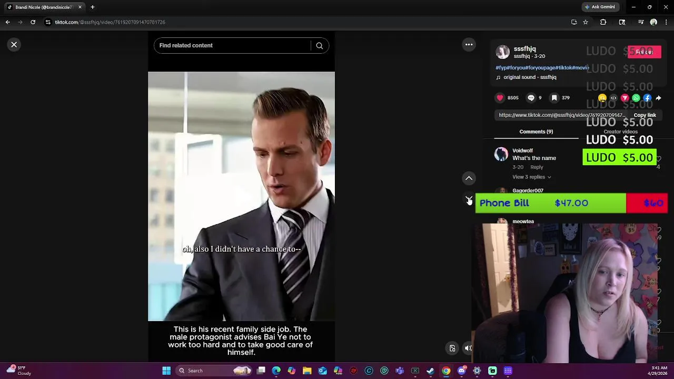This screenshot has width=674, height=379.
Task: Open clock showing 3:41 AM
Action: click(659, 371)
